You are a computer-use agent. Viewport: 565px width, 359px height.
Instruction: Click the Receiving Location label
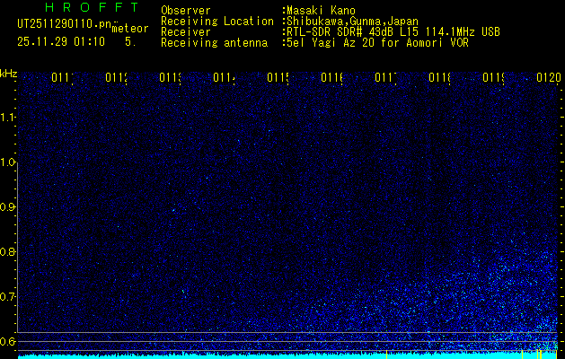[217, 22]
